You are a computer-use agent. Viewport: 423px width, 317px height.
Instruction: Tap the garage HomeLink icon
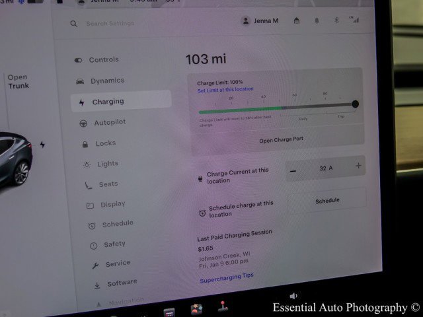(x=297, y=20)
